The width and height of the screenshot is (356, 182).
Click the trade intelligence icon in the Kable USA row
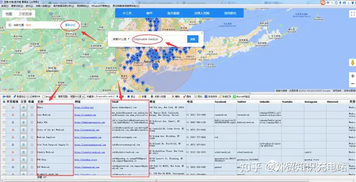pyautogui.click(x=13, y=122)
